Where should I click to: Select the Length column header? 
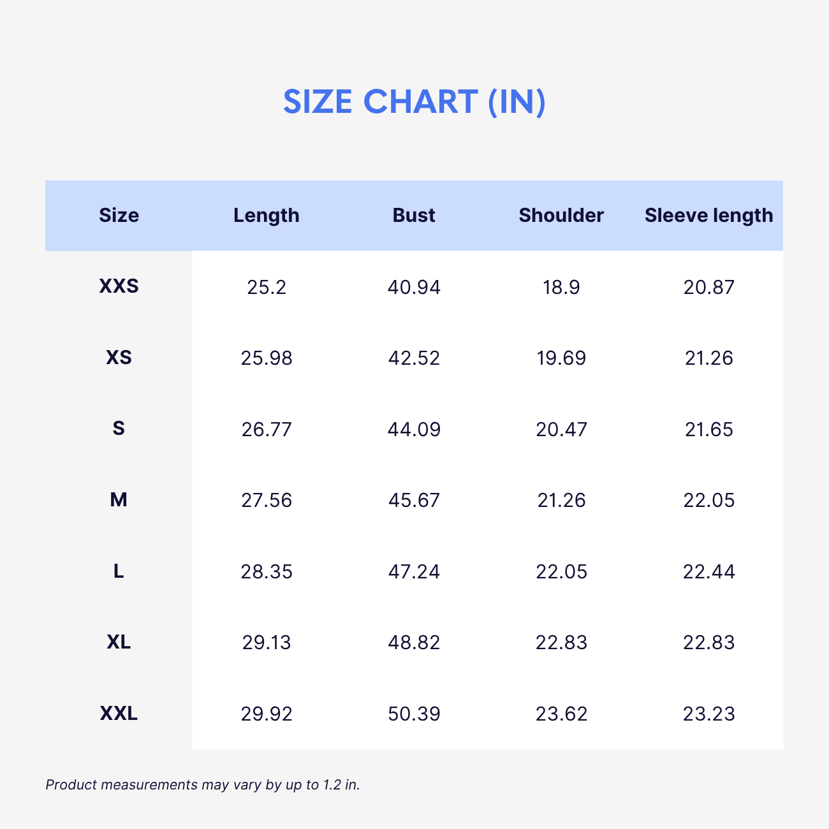tap(267, 216)
